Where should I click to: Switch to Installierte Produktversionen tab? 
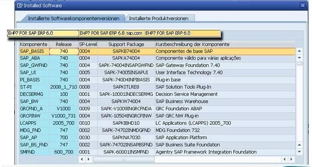[158, 18]
